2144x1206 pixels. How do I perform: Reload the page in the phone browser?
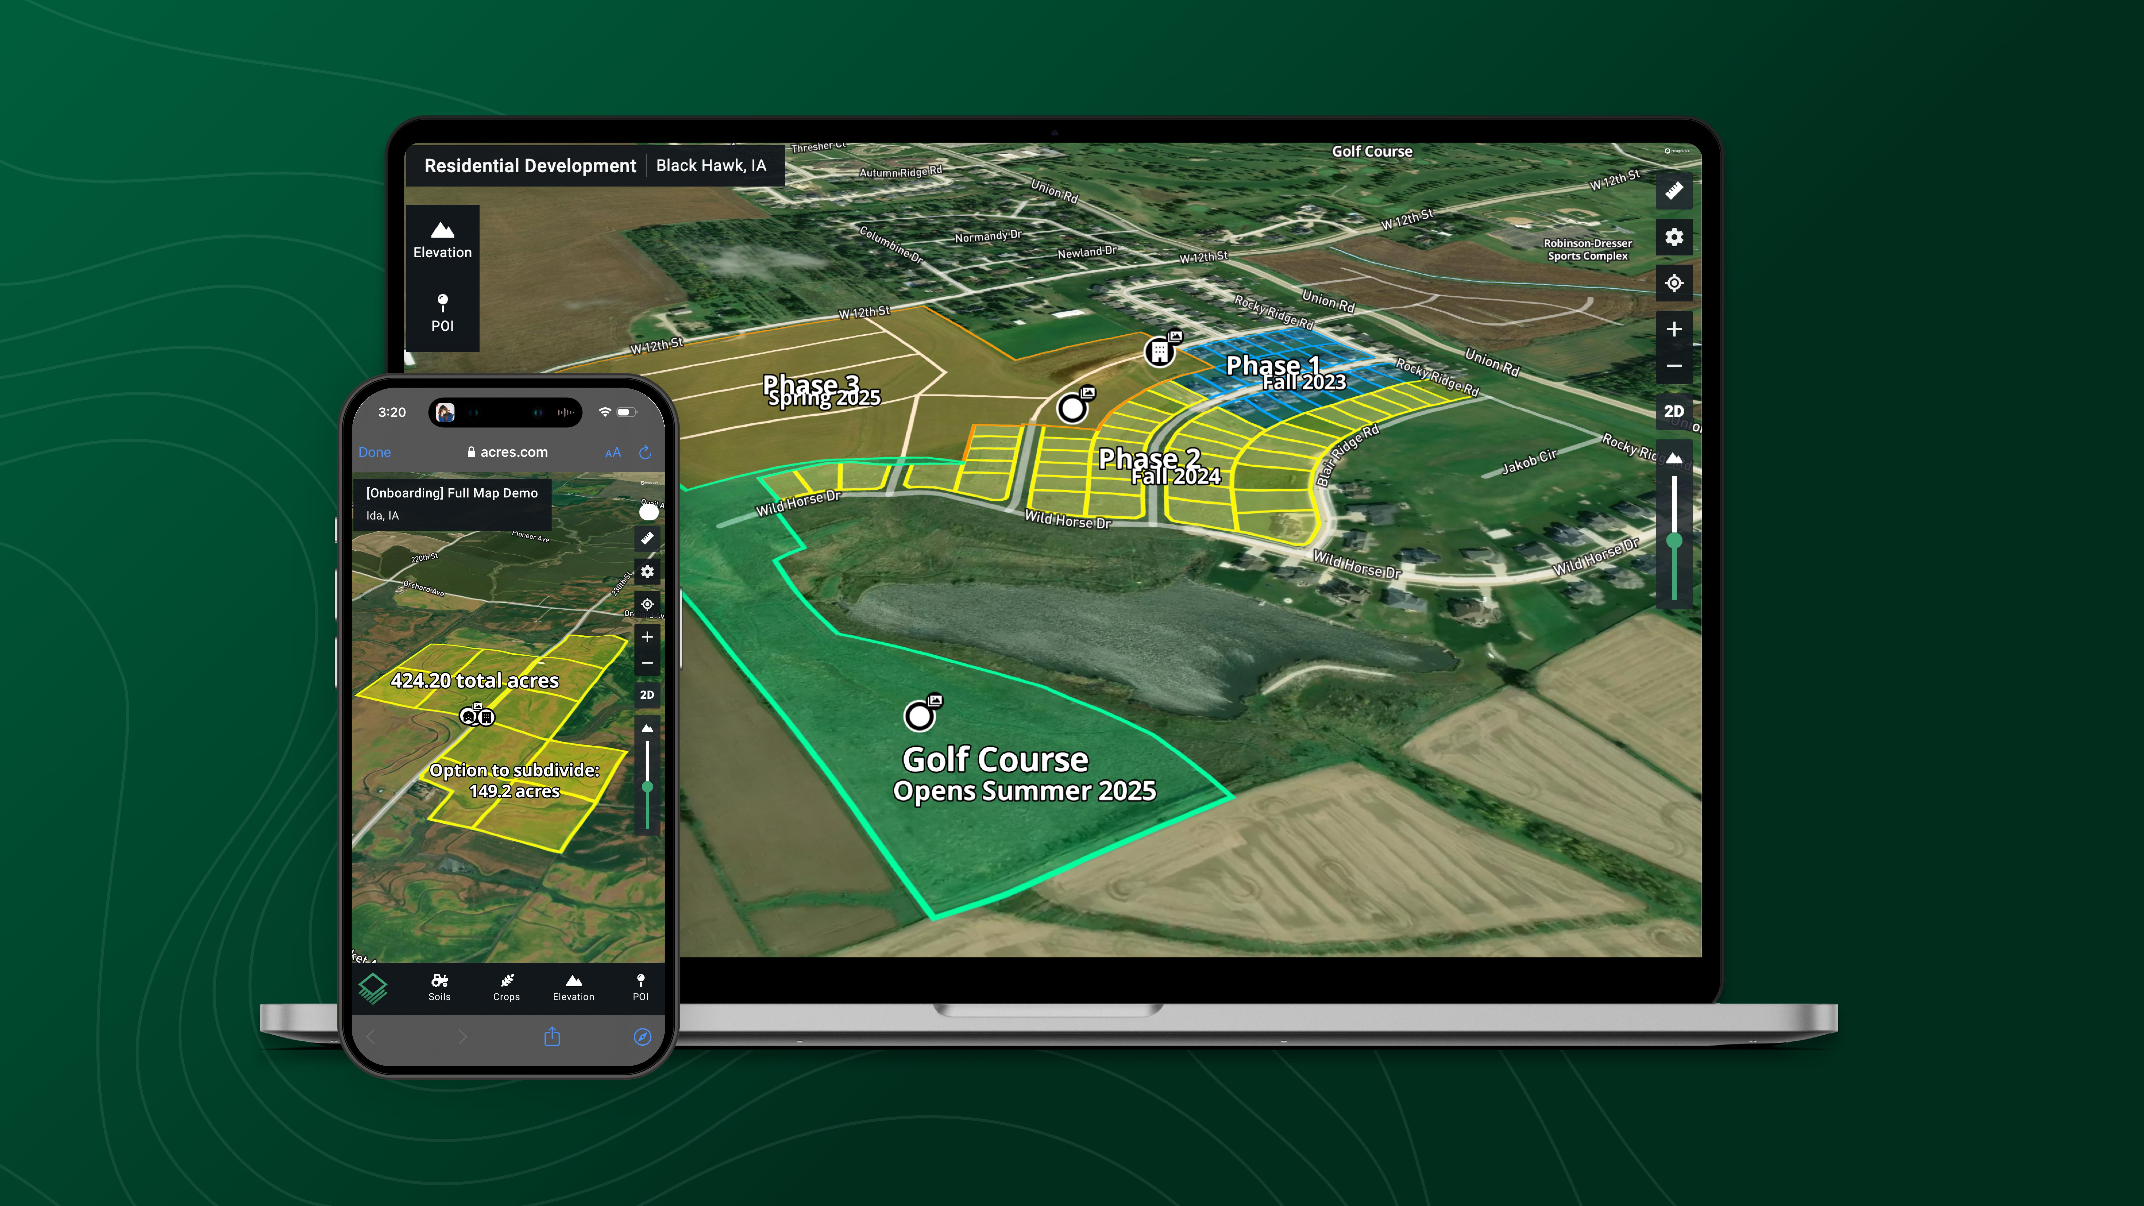click(645, 452)
